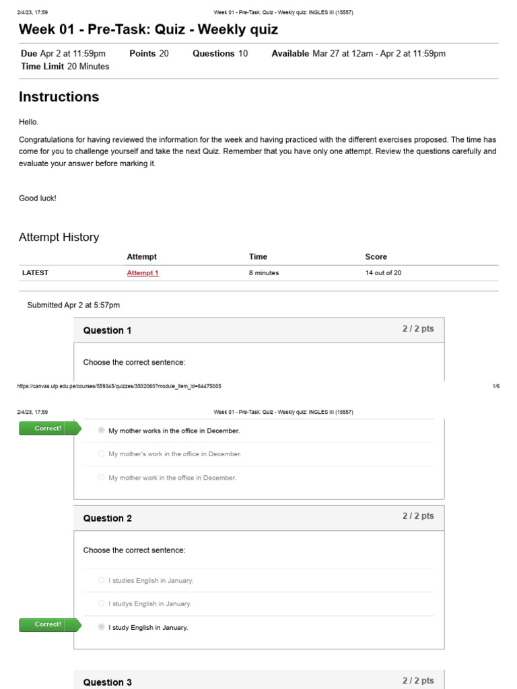The height and width of the screenshot is (689, 517).
Task: Click the Week 01 quiz title
Action: pyautogui.click(x=149, y=30)
